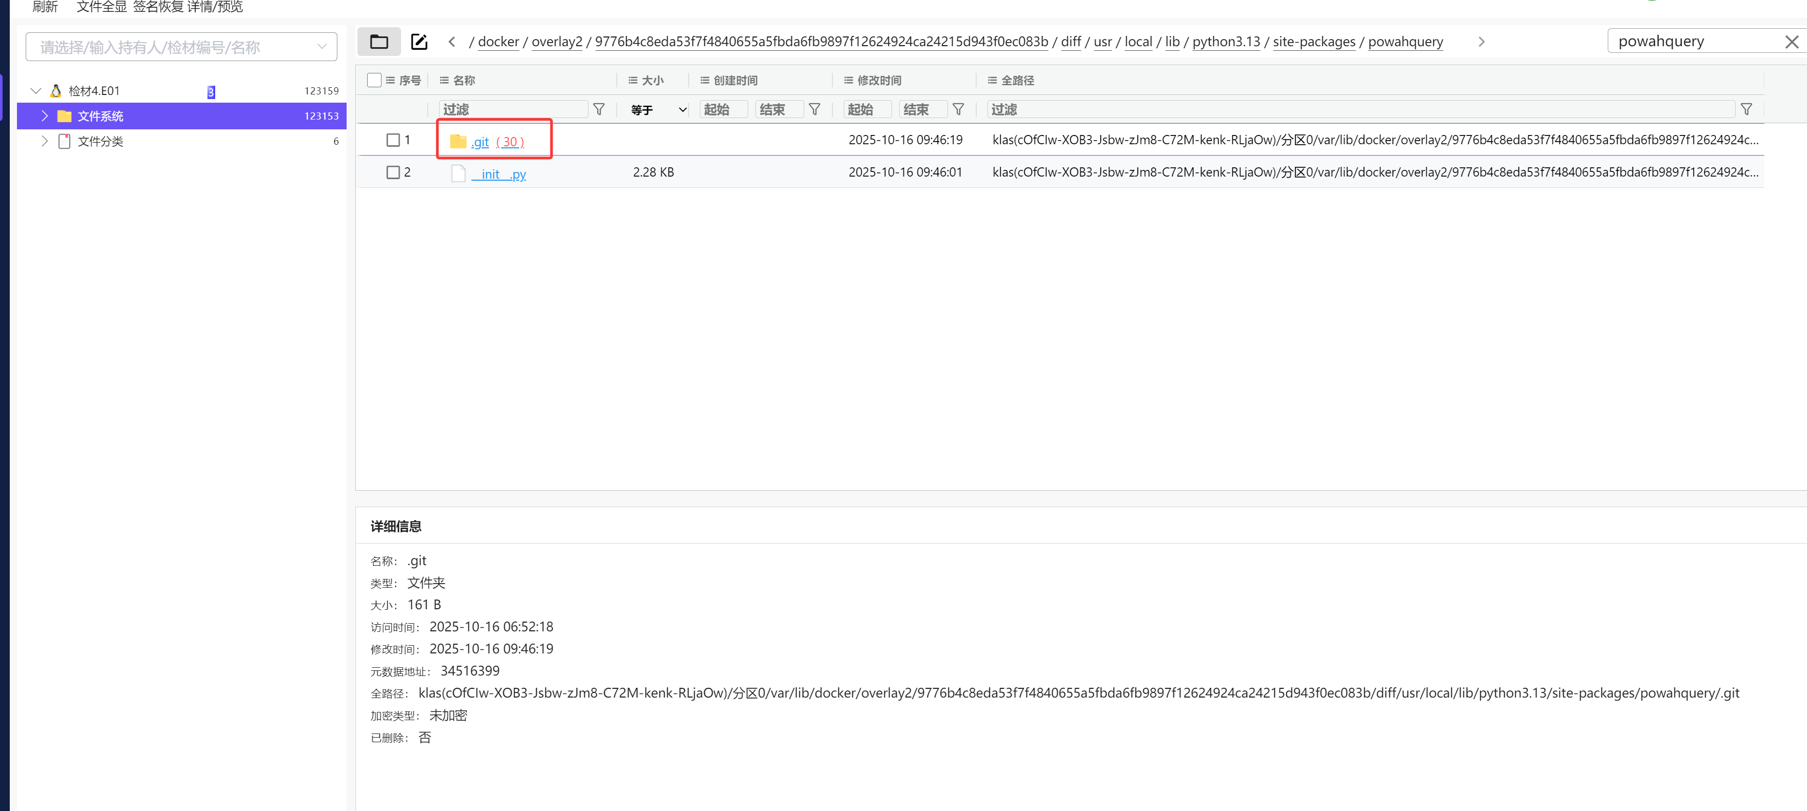Apply the name column filter funnel
The image size is (1807, 811).
(x=598, y=109)
